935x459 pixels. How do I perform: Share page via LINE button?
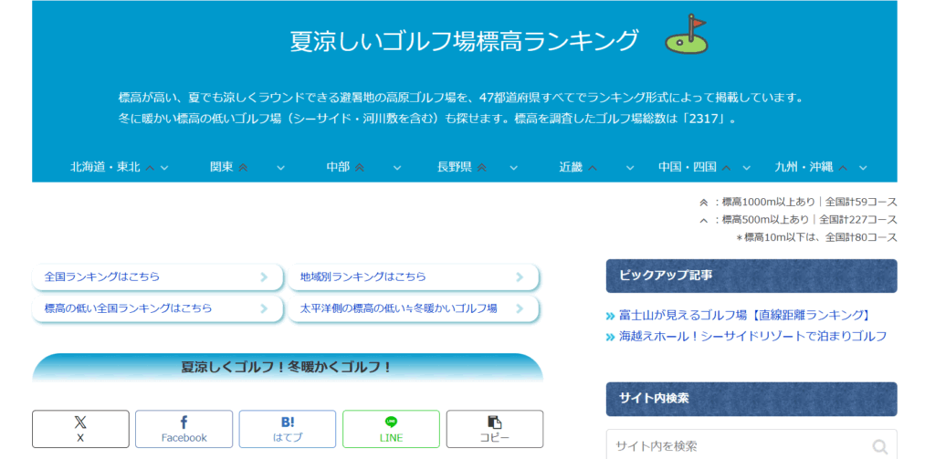click(x=391, y=429)
